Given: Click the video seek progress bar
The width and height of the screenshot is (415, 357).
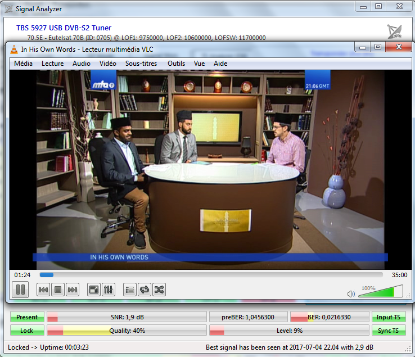Looking at the screenshot, I should click(211, 275).
